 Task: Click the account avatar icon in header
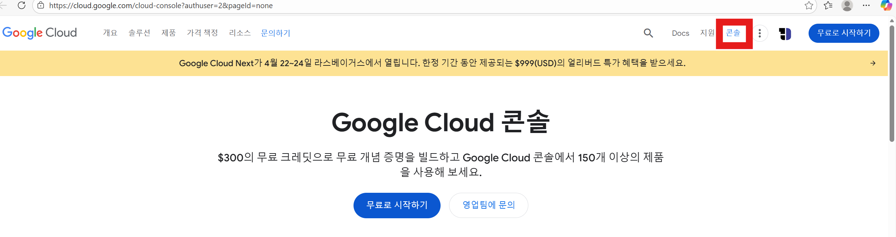pyautogui.click(x=785, y=34)
